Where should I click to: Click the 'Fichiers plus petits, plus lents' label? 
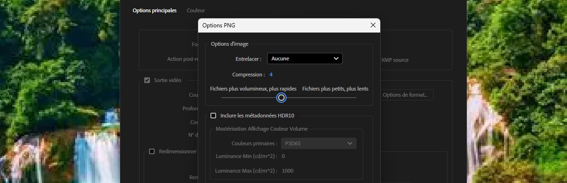335,89
